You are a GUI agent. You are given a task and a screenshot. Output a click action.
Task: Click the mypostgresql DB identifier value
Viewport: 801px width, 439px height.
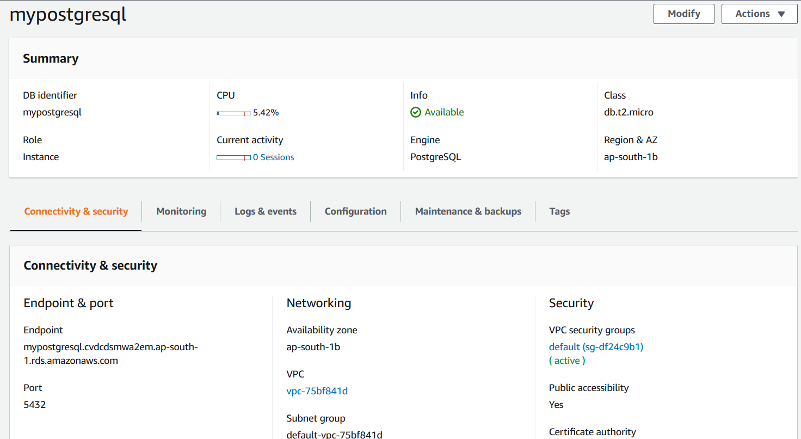(52, 112)
